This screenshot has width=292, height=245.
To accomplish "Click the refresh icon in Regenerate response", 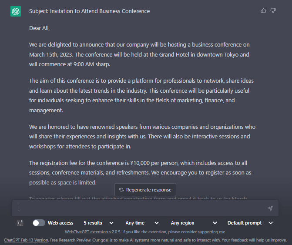I will pyautogui.click(x=121, y=190).
